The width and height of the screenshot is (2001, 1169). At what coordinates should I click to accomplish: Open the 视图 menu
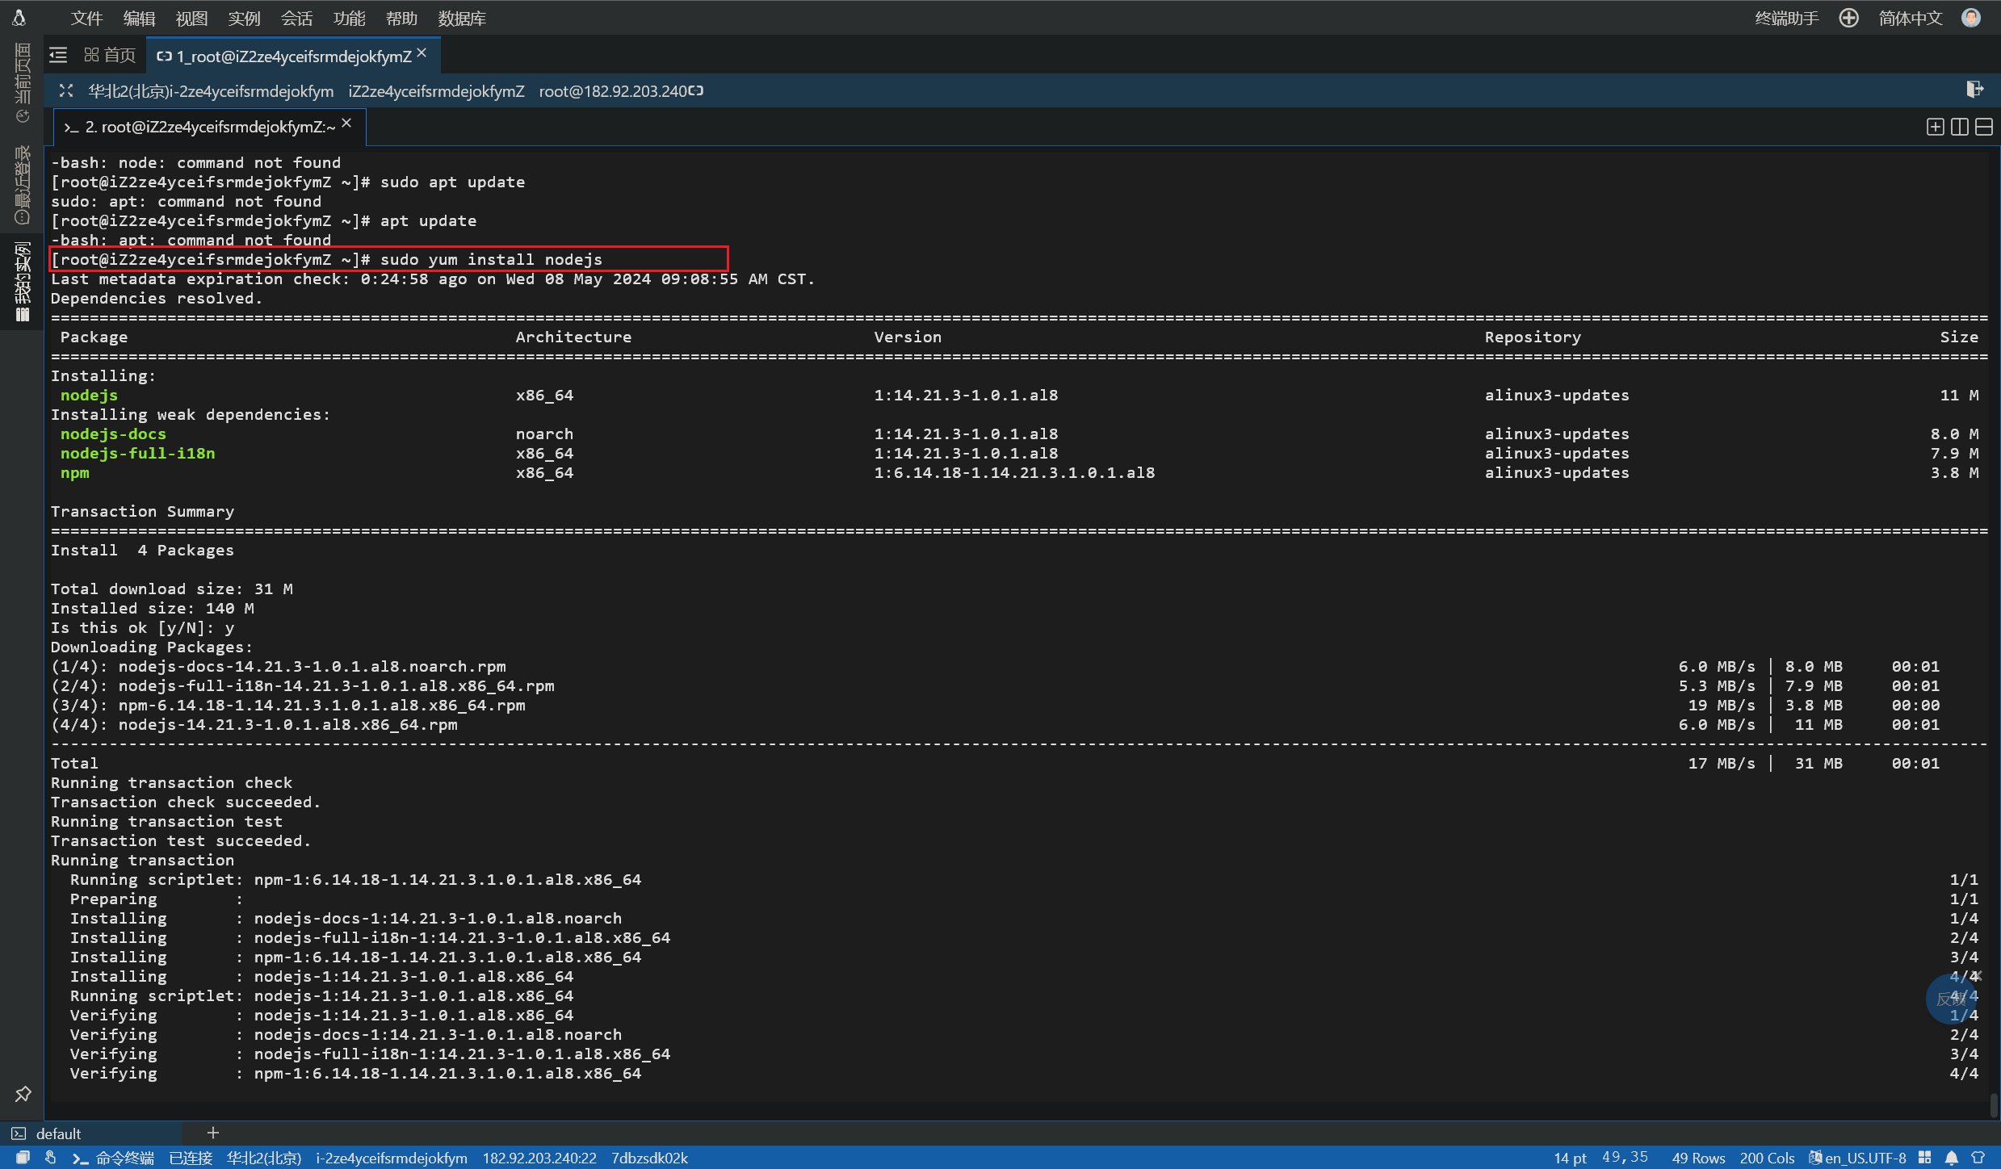click(191, 18)
